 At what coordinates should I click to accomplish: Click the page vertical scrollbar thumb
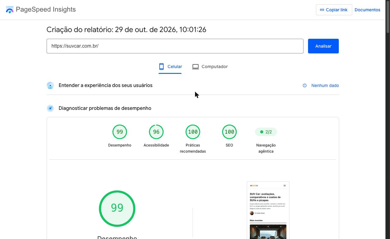coord(388,16)
